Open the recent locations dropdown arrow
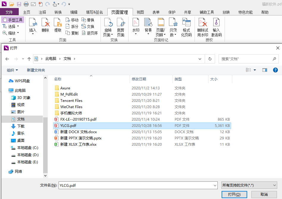The height and width of the screenshot is (199, 282). (x=23, y=59)
